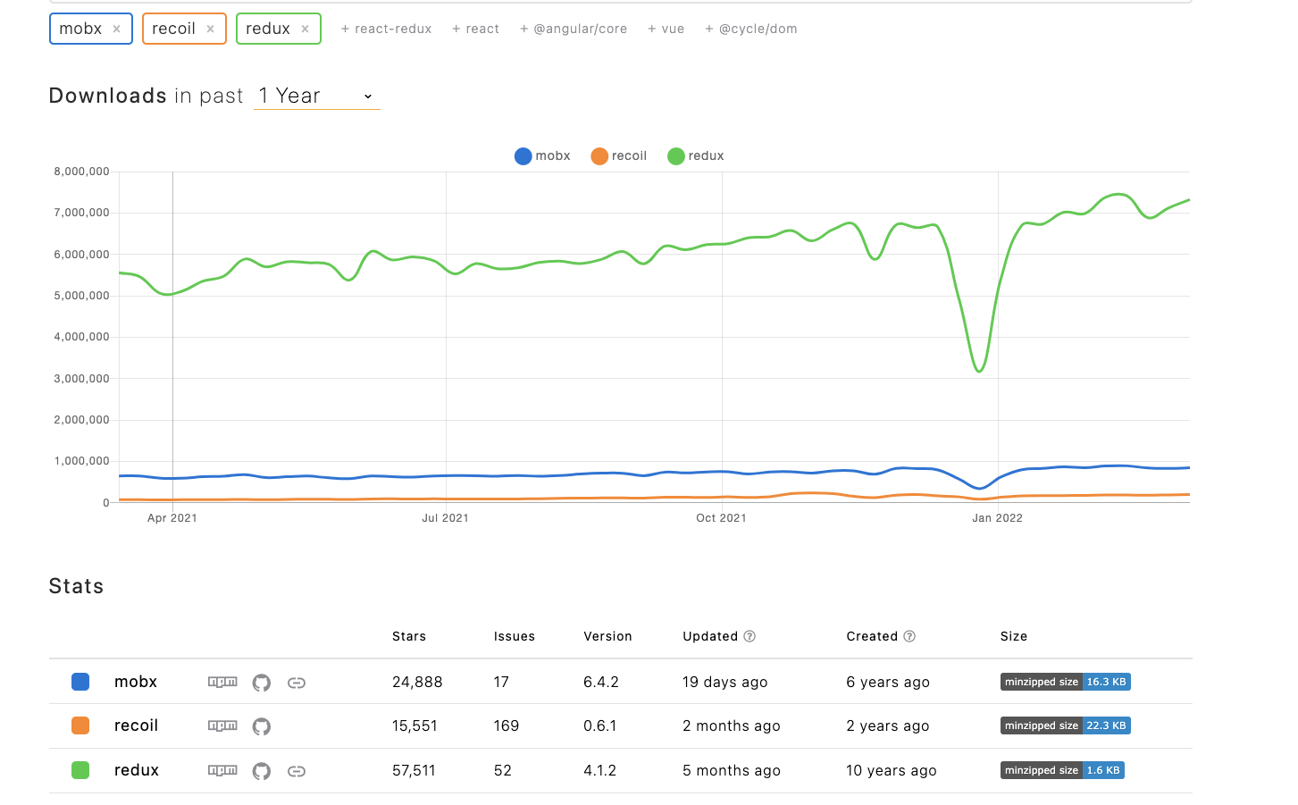Add @cycle/dom suggestion to comparison

pos(751,29)
